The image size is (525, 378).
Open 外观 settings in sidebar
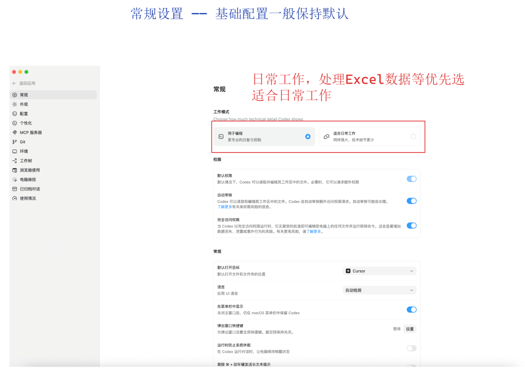pyautogui.click(x=53, y=104)
